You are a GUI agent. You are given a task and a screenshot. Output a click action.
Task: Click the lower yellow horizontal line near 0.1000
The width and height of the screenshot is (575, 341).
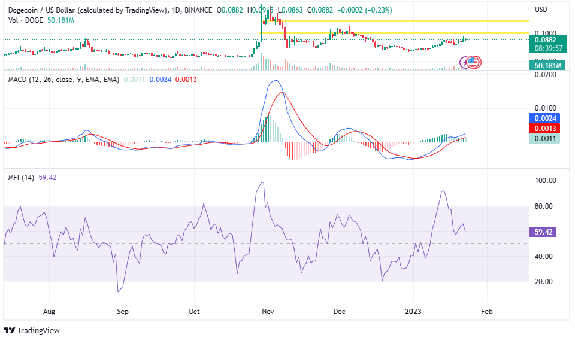[x=394, y=32]
